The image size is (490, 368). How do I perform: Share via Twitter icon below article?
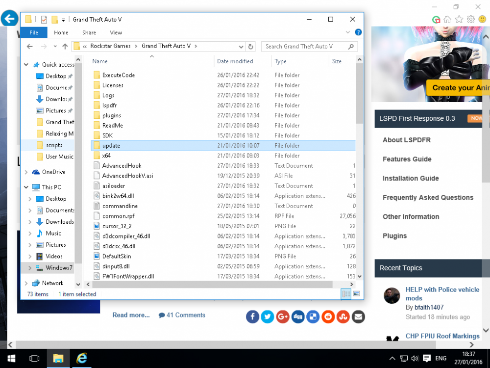click(x=268, y=316)
